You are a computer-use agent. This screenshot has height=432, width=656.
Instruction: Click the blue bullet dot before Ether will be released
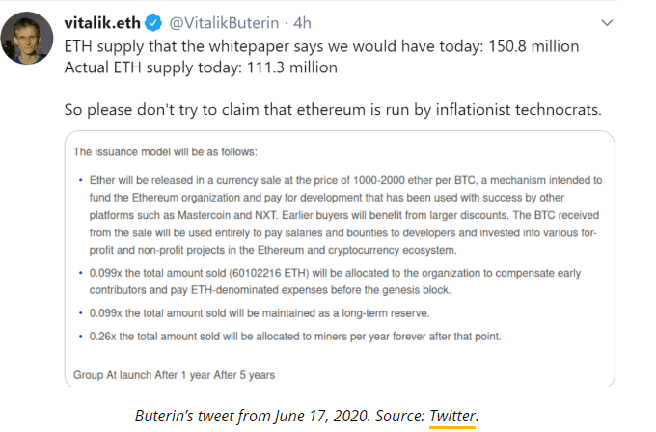pos(81,180)
